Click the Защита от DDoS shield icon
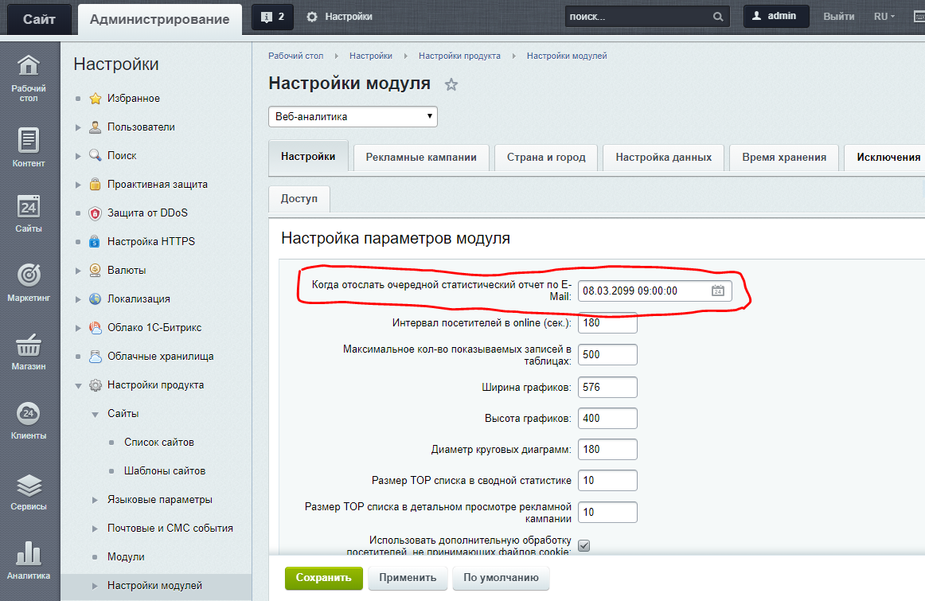 tap(95, 213)
